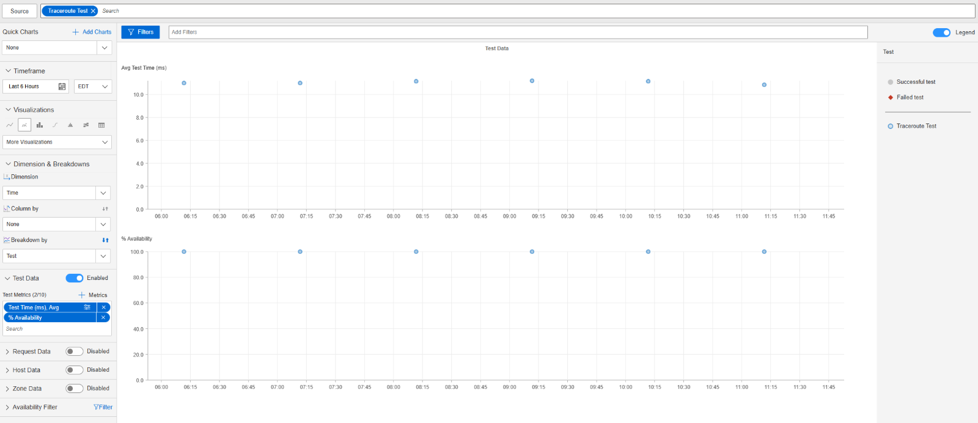Click the Avg Test Time point near 11:15
Image resolution: width=978 pixels, height=423 pixels.
764,85
